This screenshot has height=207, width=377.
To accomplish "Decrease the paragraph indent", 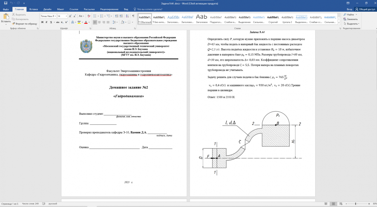I will (x=116, y=16).
